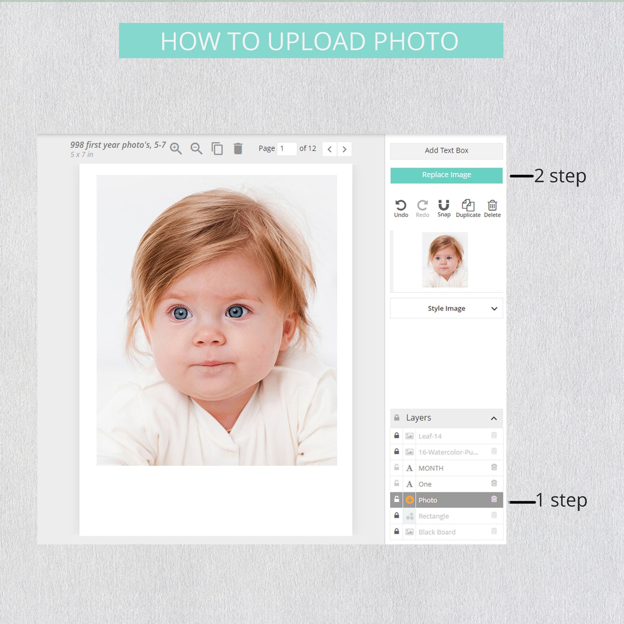Click the copy page icon in toolbar

217,149
